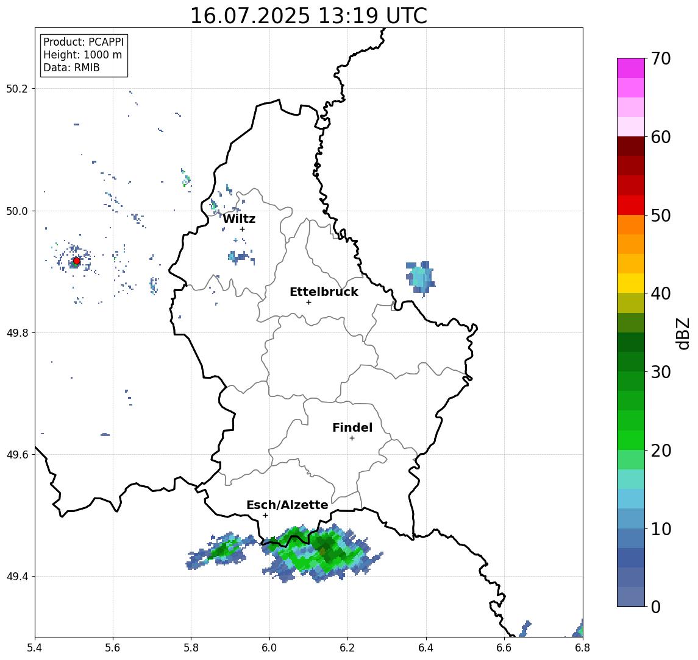Click the 'Height: 1000 m' line
Image resolution: width=698 pixels, height=660 pixels.
click(82, 55)
